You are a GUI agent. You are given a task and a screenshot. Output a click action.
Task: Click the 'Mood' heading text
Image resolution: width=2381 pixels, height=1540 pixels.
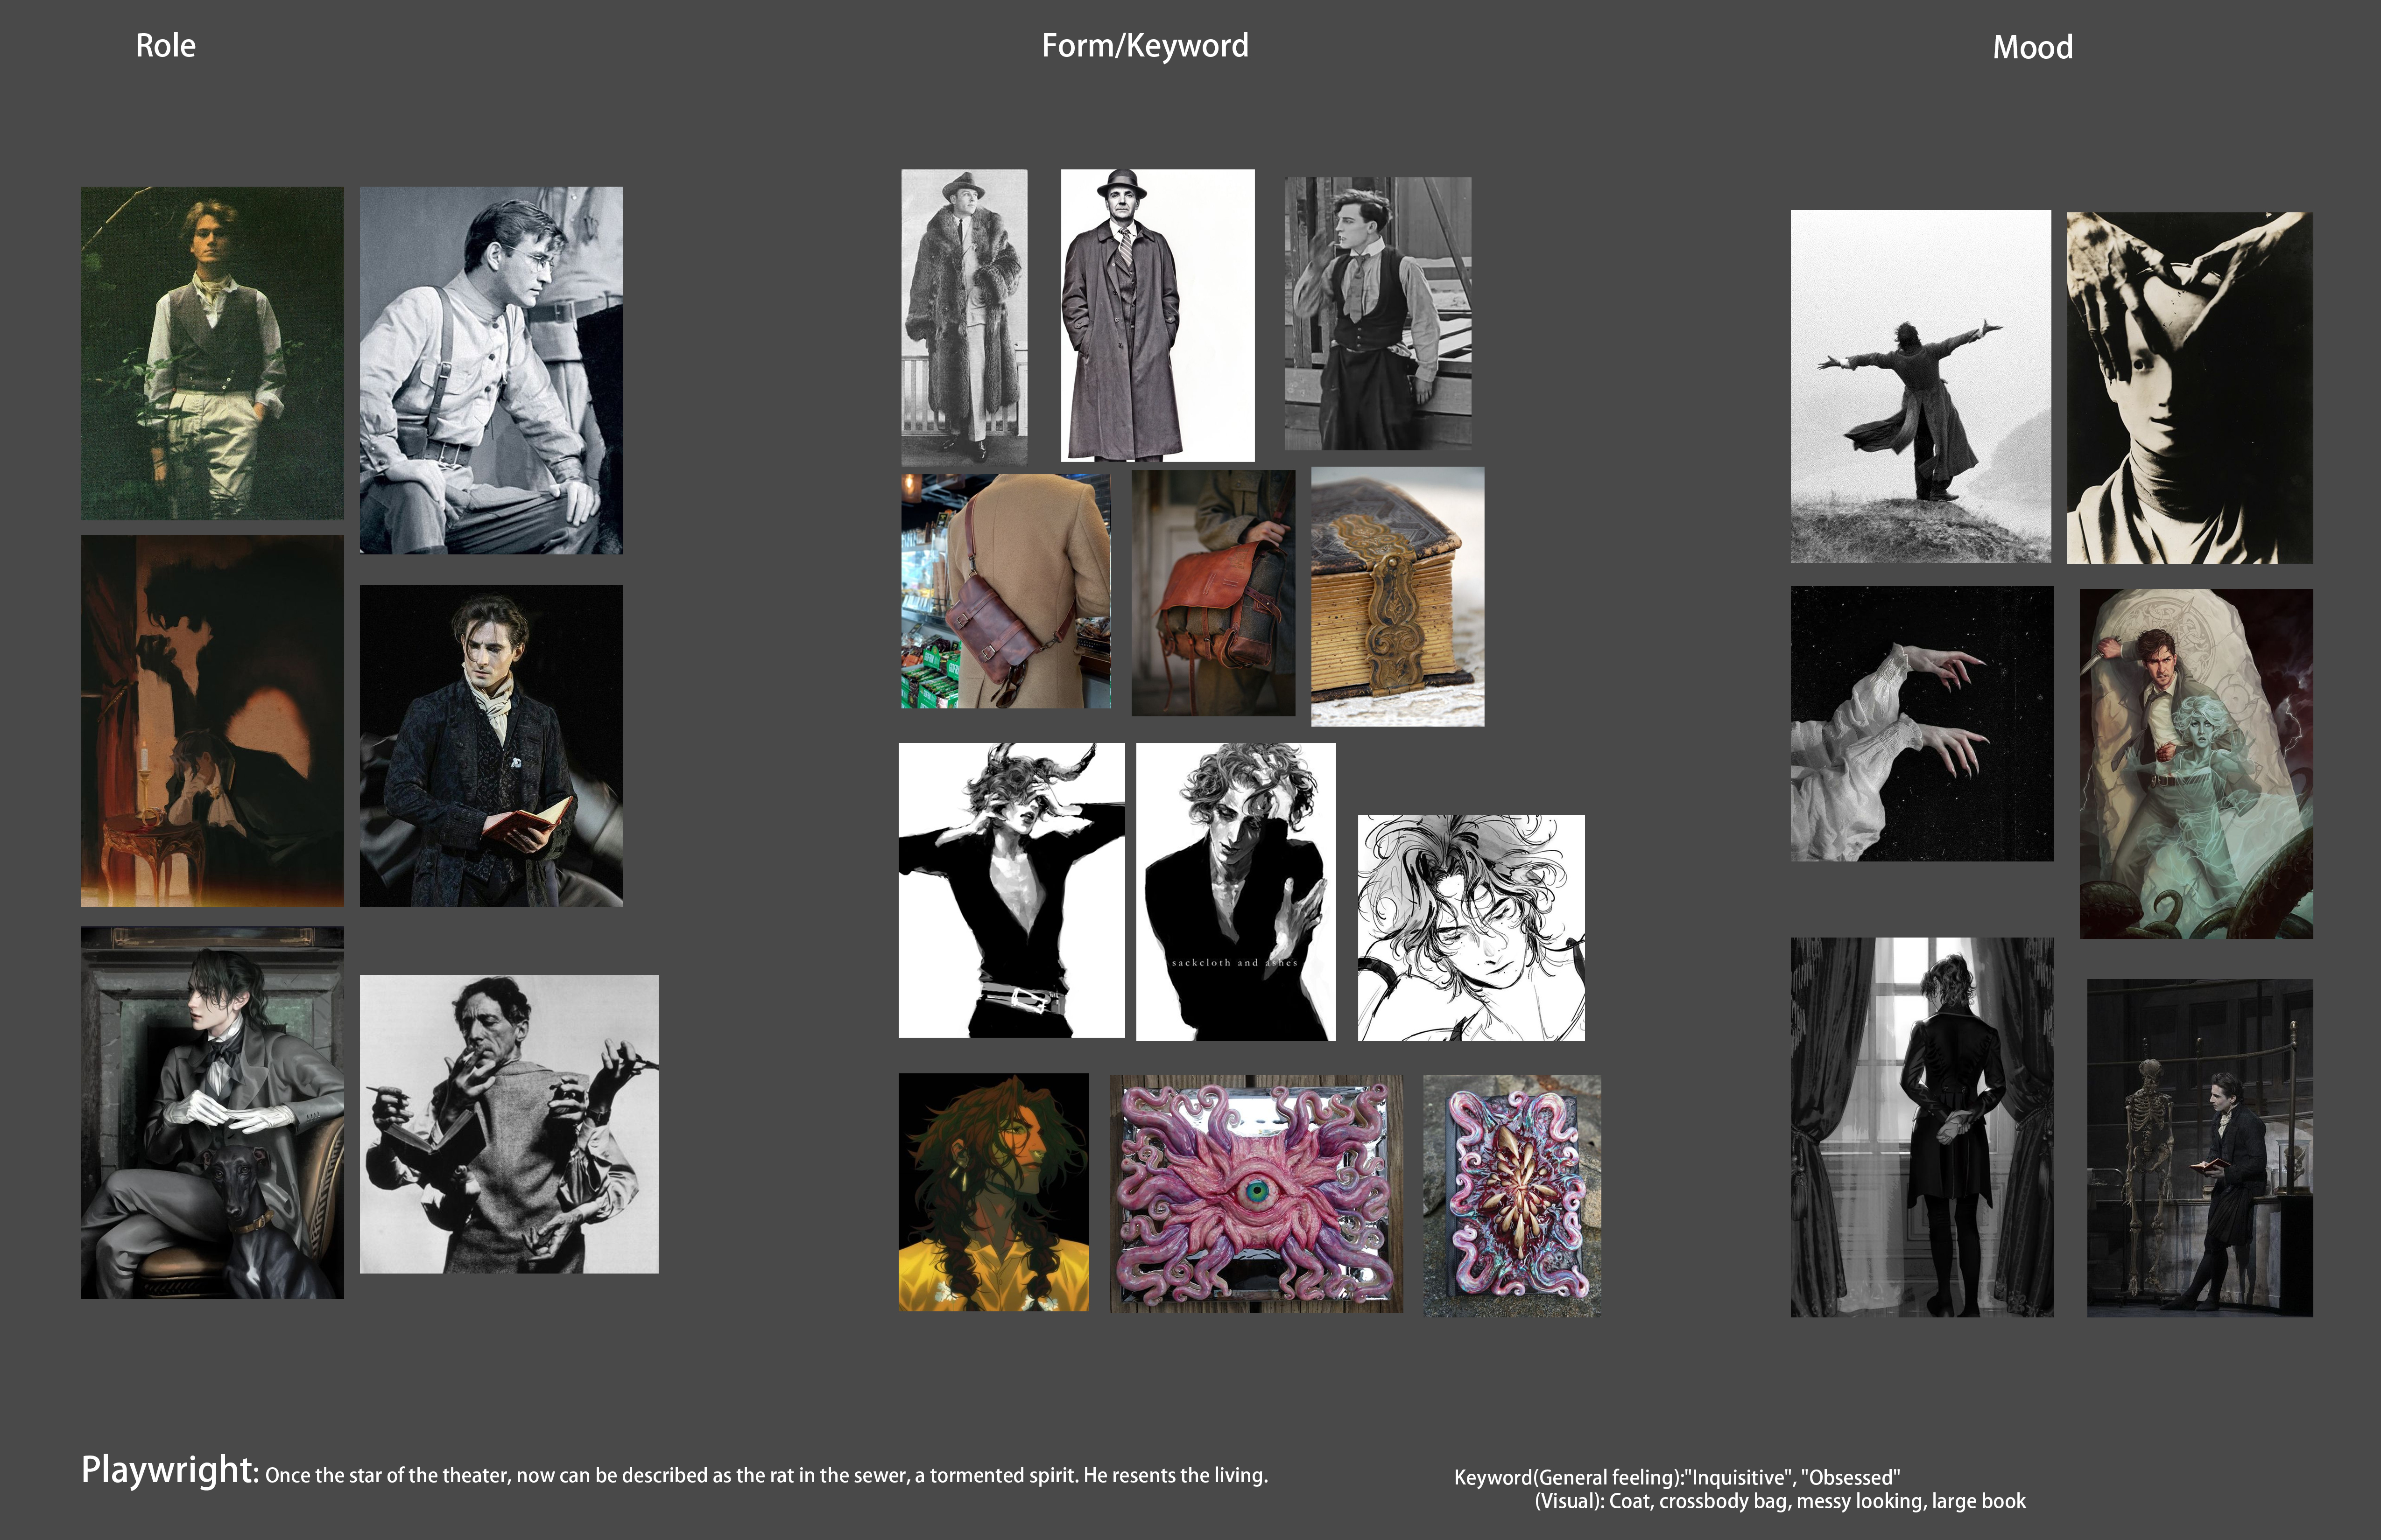click(x=2032, y=47)
